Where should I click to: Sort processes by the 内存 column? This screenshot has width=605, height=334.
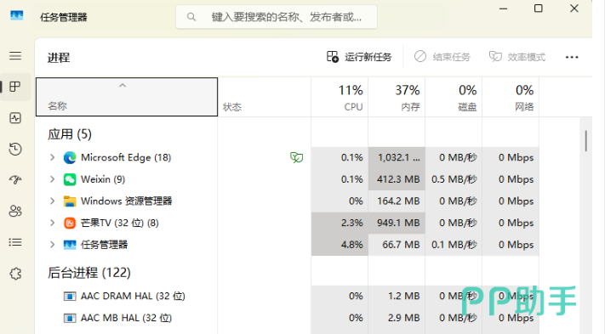click(397, 97)
